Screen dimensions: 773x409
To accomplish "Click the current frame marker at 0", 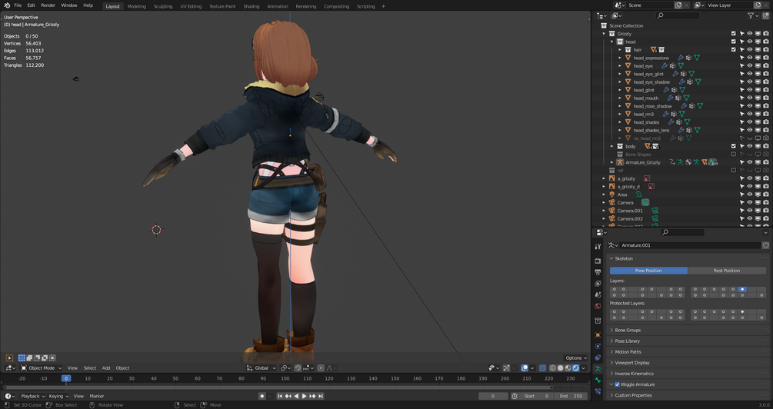I will point(66,378).
